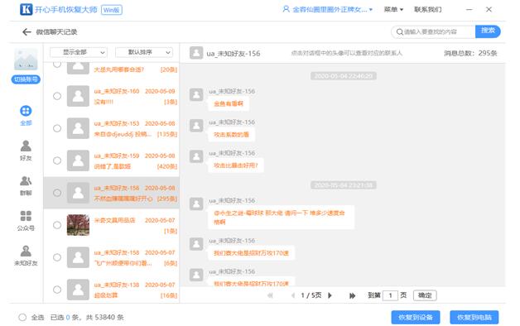The image size is (520, 326).
Task: Open conversation with 没有!!!! preview
Action: coord(112,96)
